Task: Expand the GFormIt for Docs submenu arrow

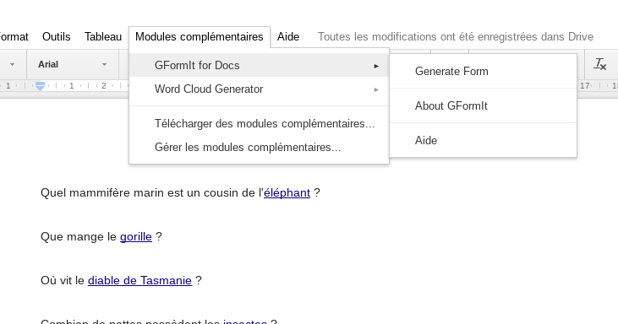Action: click(376, 66)
